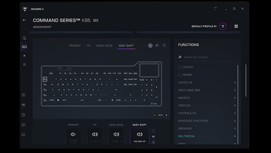Zoom in keyboard view with plus button

point(167,115)
